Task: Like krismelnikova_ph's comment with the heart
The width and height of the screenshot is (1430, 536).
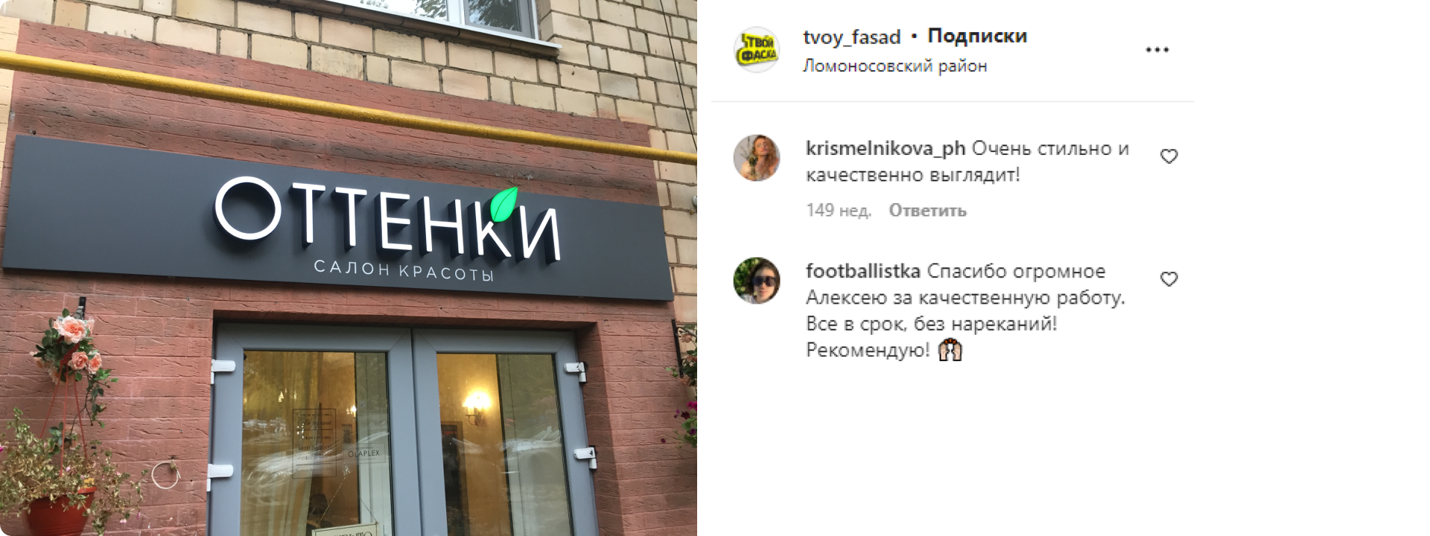Action: click(1169, 156)
